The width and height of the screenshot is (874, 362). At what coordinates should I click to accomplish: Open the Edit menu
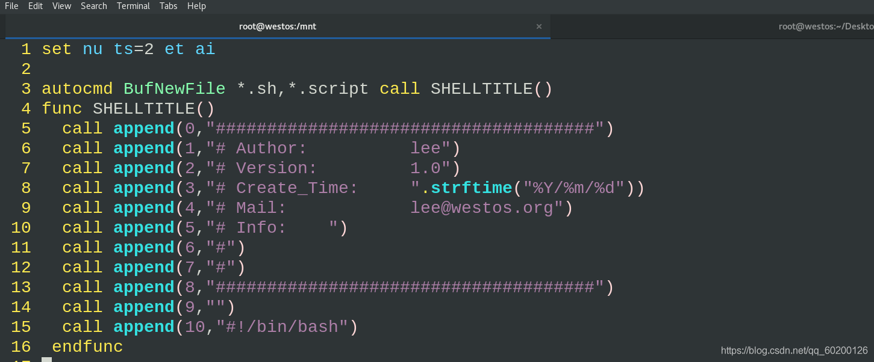tap(36, 6)
